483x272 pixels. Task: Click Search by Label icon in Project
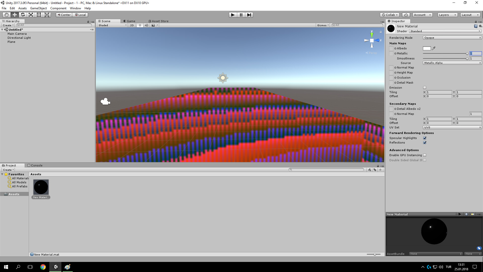pos(375,170)
